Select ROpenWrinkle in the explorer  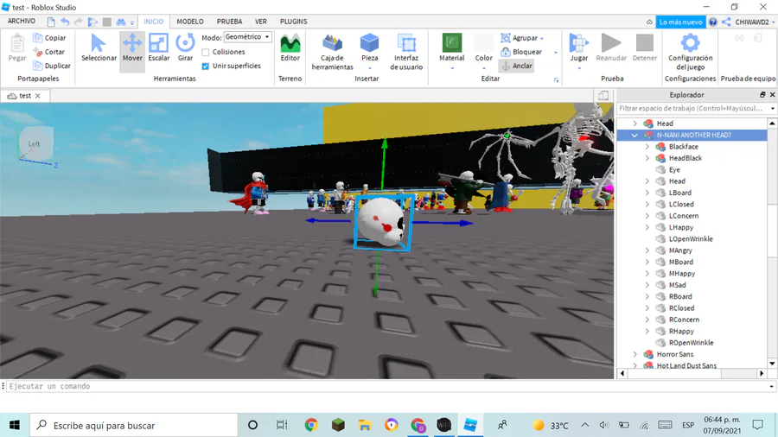(691, 343)
